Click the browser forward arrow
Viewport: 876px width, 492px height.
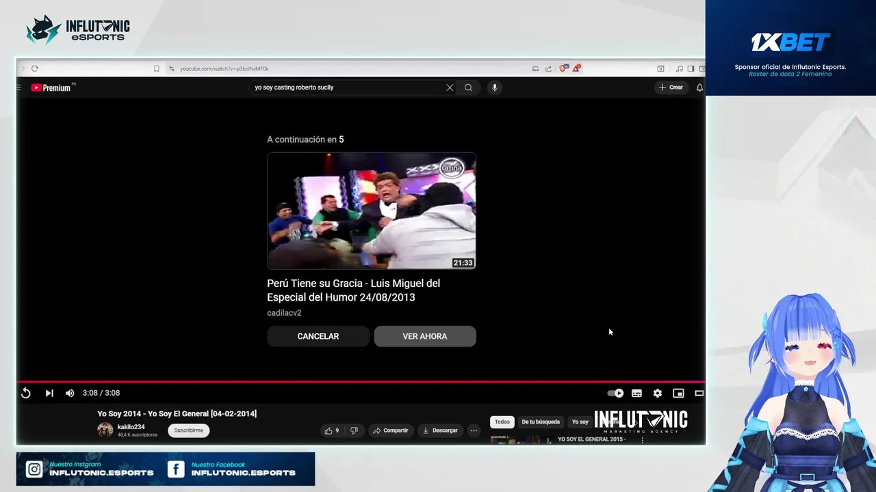pos(23,68)
